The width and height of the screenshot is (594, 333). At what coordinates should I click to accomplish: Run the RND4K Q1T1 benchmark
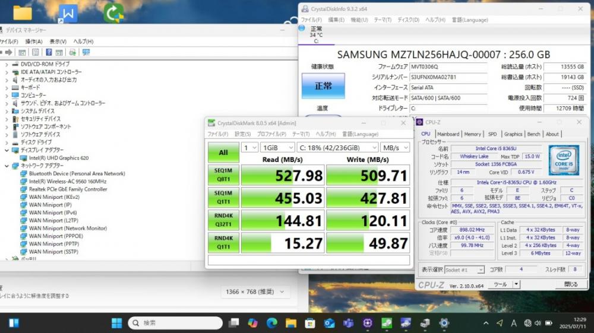coord(223,243)
